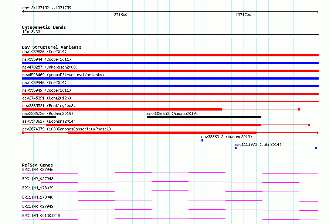This screenshot has height=224, width=329.
Task: Open the nsv4528469 gnomADStructuralVariants blue bar
Action: (170, 78)
